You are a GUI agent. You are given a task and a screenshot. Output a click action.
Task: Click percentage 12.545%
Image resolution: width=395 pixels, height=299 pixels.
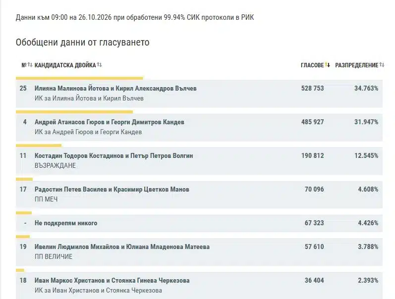coord(366,156)
